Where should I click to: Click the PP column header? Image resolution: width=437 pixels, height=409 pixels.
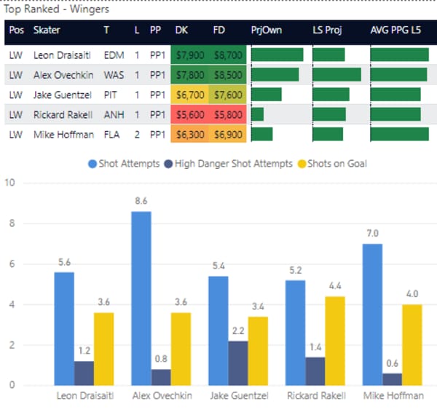point(155,30)
